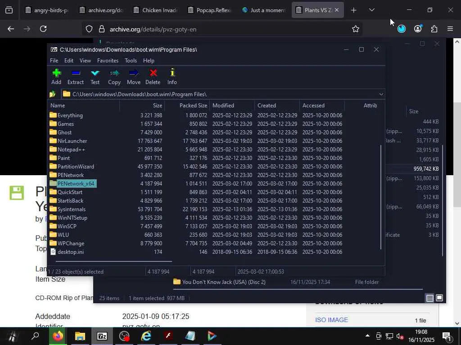Screen dimensions: 461x345
Task: Open the Help menu
Action: tap(149, 61)
